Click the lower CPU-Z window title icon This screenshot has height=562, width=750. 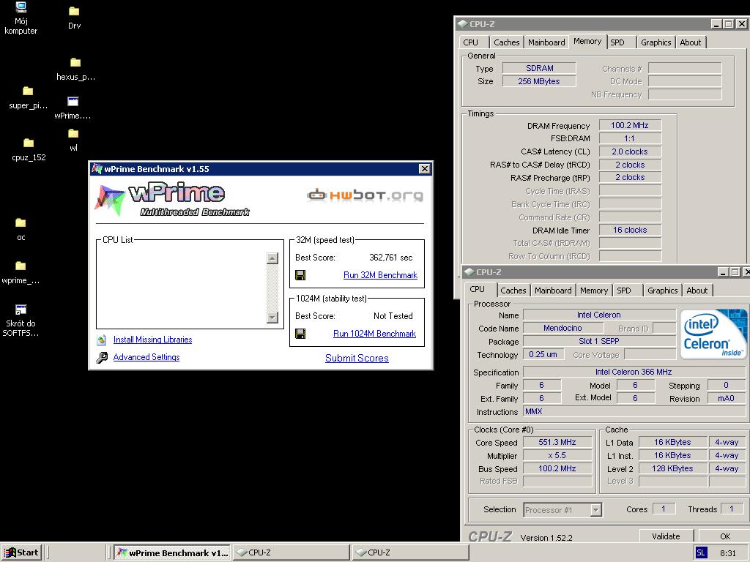469,272
